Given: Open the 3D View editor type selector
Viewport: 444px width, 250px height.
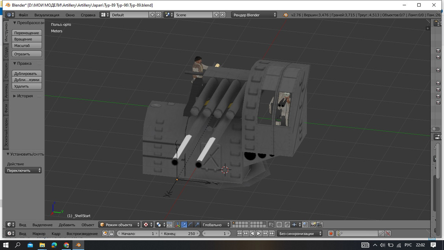Looking at the screenshot, I should click(x=10, y=225).
